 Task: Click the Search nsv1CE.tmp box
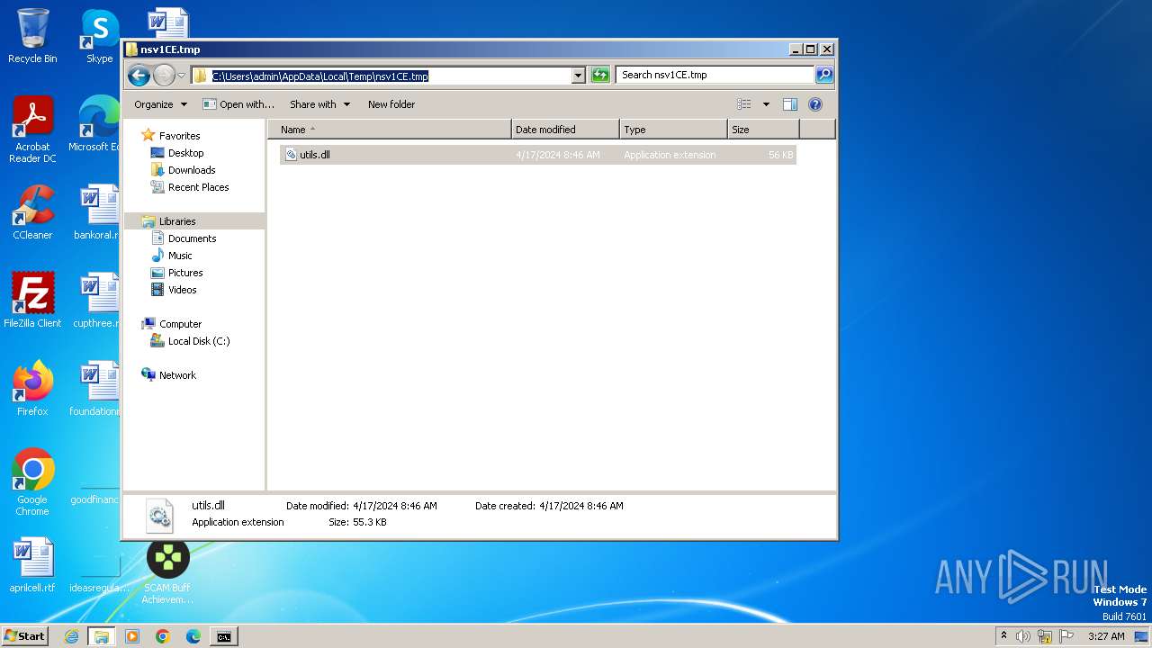(715, 76)
